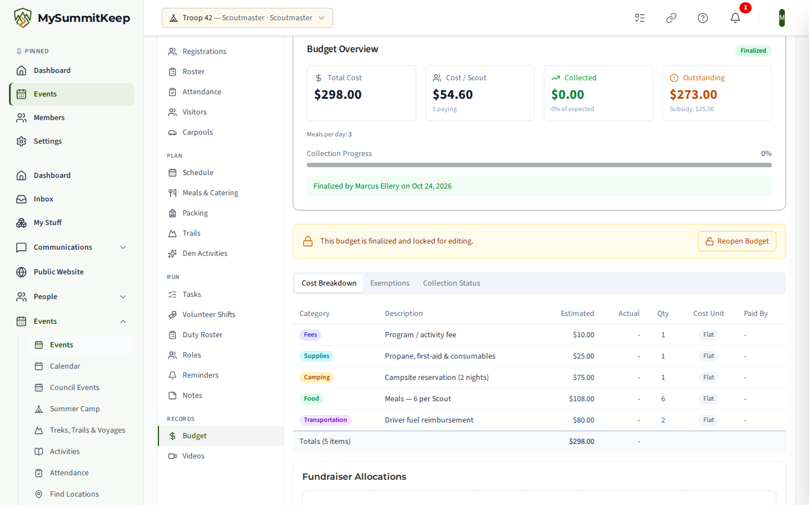Click the Camping category tag
This screenshot has height=505, width=809.
[x=317, y=378]
